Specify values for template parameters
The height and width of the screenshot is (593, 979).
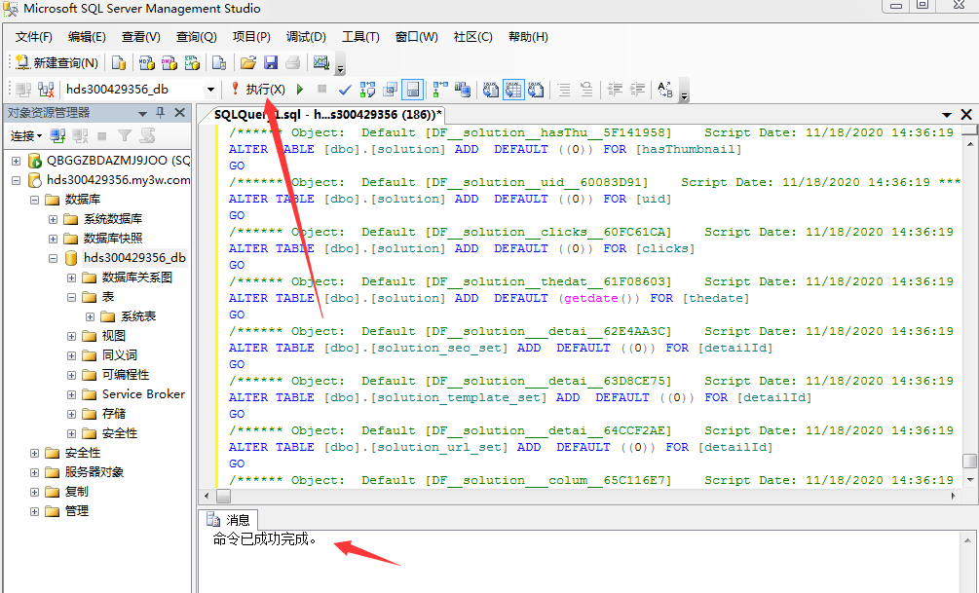coord(665,90)
